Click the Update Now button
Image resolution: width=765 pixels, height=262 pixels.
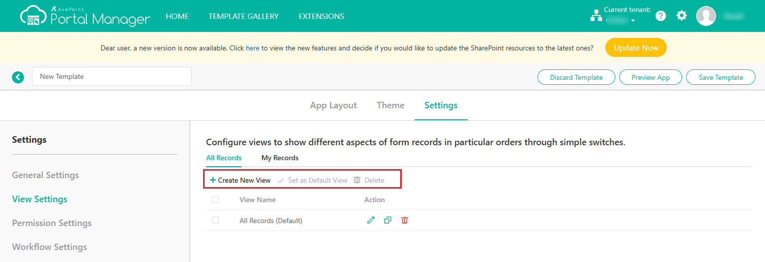636,48
